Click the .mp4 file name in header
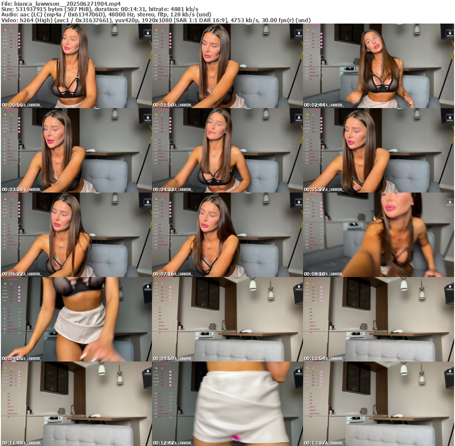 [67, 4]
